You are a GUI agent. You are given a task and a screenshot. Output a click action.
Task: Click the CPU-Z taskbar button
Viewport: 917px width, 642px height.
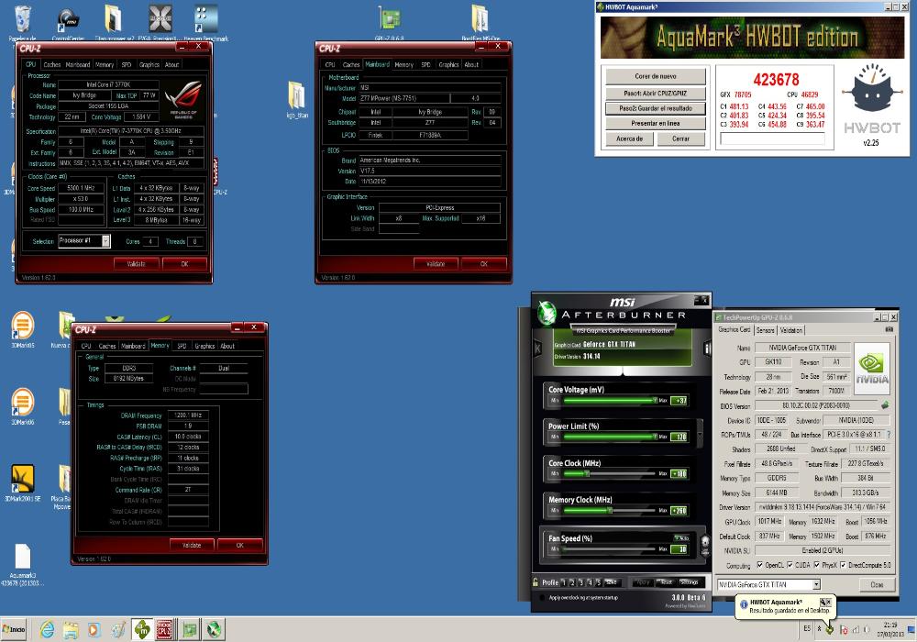click(164, 629)
